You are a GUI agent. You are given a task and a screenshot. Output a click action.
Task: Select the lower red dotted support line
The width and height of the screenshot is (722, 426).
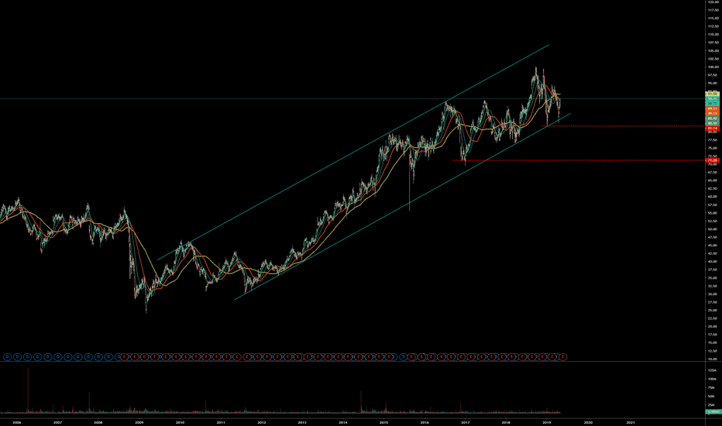[x=579, y=160]
